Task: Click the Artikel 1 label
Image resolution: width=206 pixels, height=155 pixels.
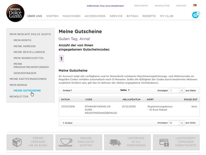Action: [67, 91]
